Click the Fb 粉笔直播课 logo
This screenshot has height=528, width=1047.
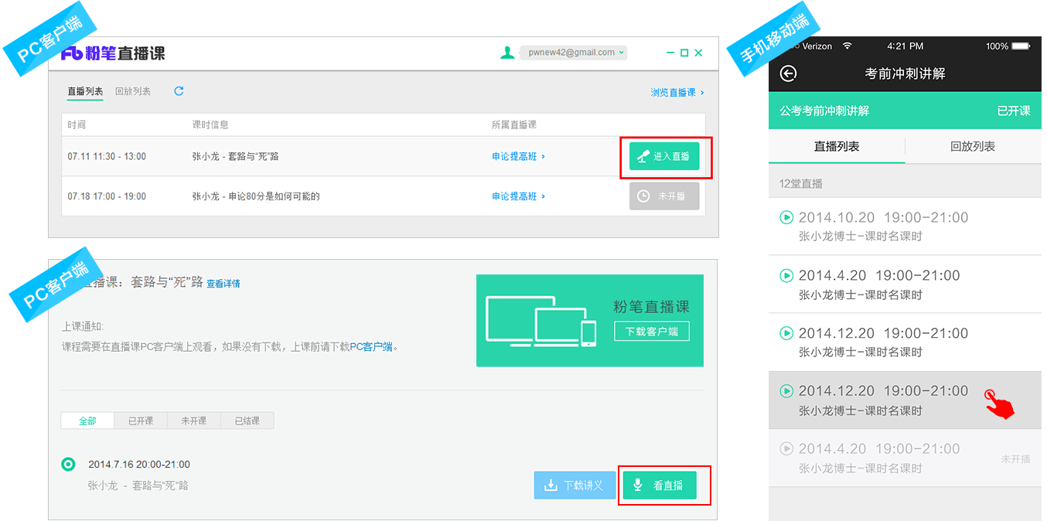coord(114,53)
